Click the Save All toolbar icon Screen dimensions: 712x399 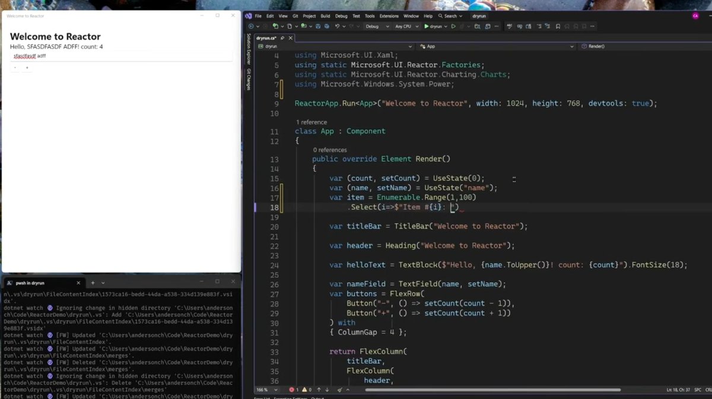pos(326,27)
